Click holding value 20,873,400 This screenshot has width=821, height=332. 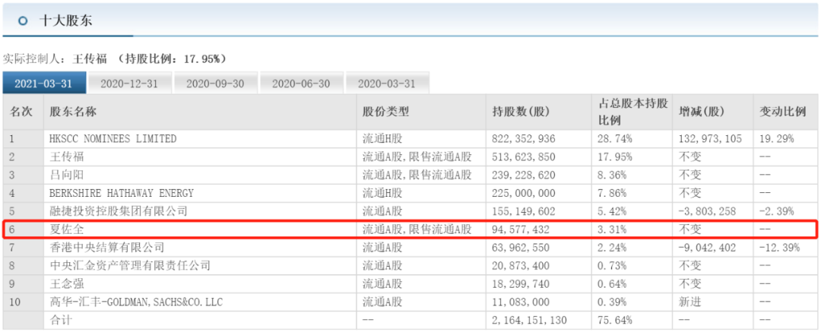tap(519, 266)
